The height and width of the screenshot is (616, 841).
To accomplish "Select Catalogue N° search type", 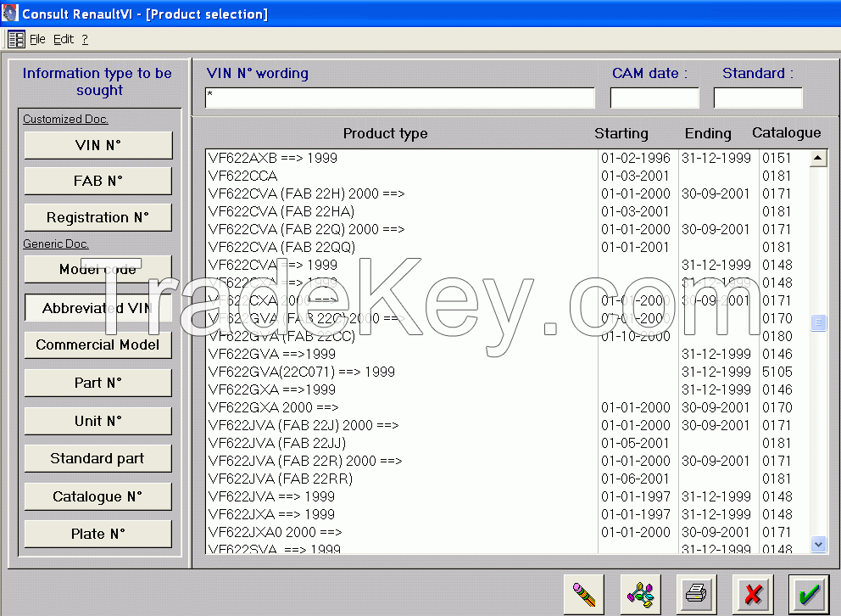I will [x=98, y=496].
